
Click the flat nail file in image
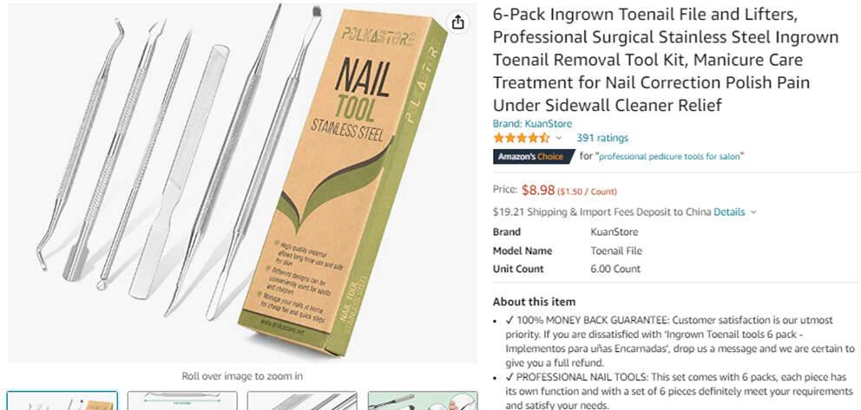tap(179, 172)
